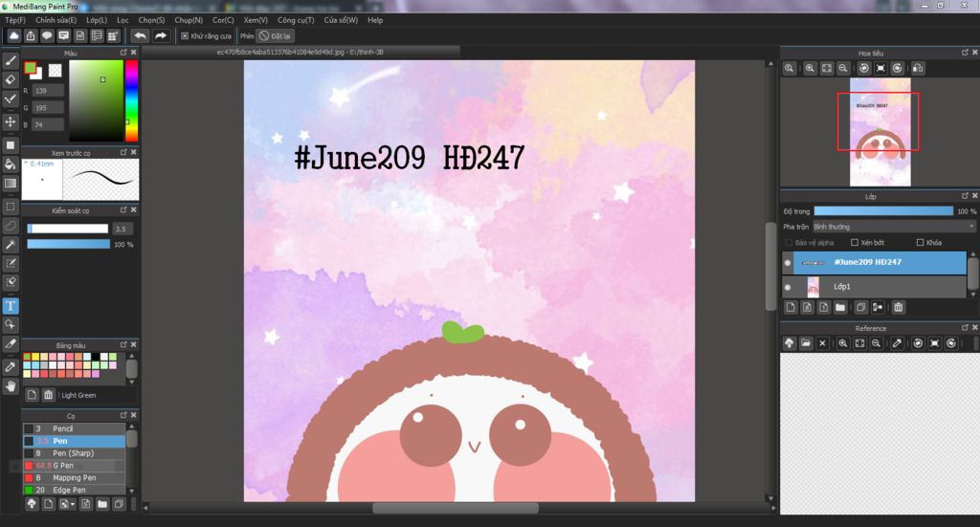Select the Text tool
Image resolution: width=980 pixels, height=527 pixels.
(x=10, y=305)
